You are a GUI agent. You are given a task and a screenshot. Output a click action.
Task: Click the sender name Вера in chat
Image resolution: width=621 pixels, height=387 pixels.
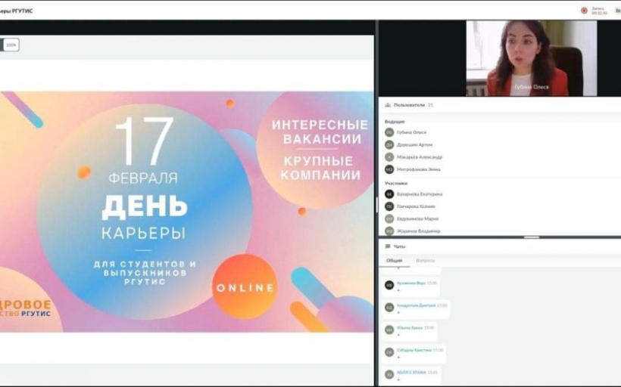411,283
